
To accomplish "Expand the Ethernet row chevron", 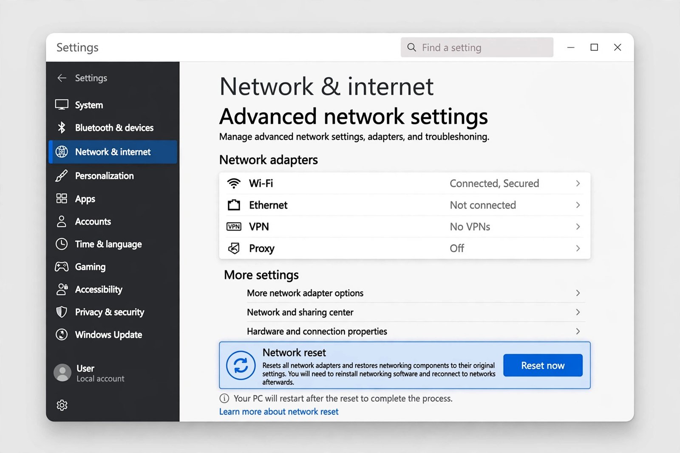I will click(x=578, y=205).
